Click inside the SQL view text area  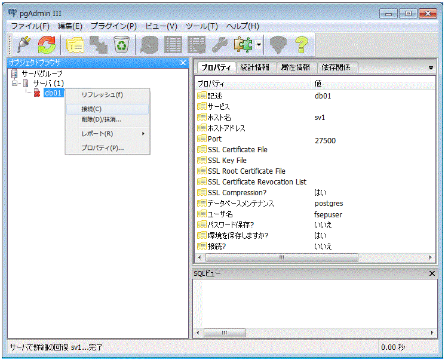click(x=315, y=303)
